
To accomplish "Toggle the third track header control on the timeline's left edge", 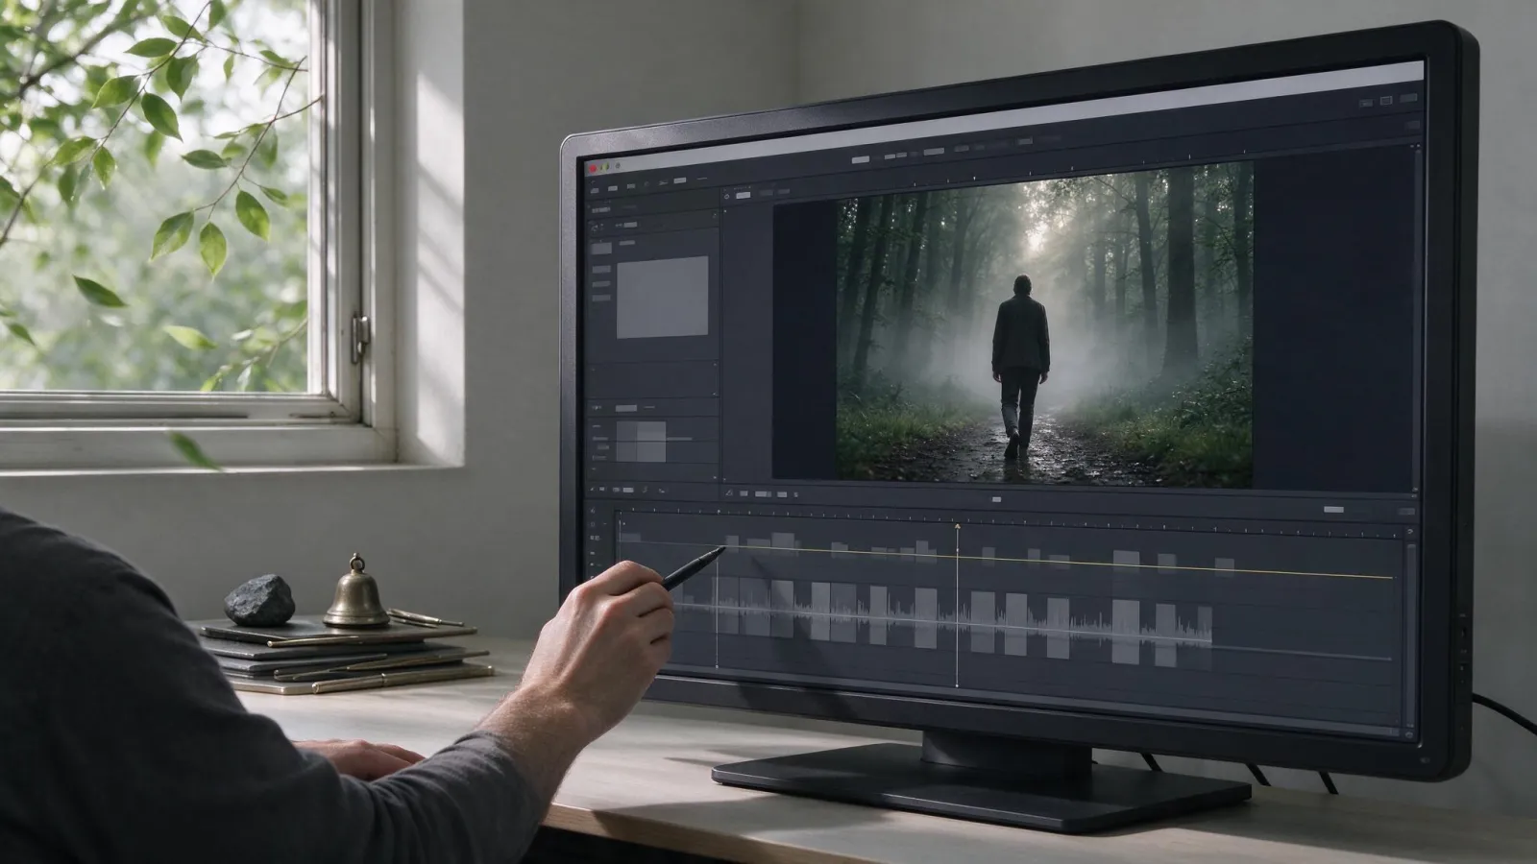I will click(x=595, y=538).
